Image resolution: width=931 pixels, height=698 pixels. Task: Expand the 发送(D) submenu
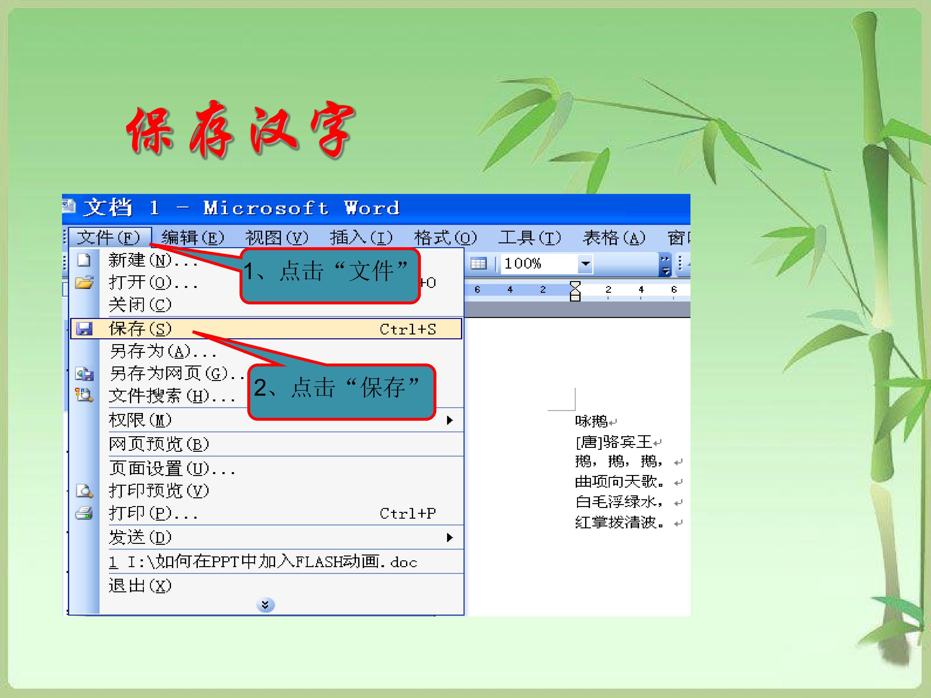[x=266, y=537]
